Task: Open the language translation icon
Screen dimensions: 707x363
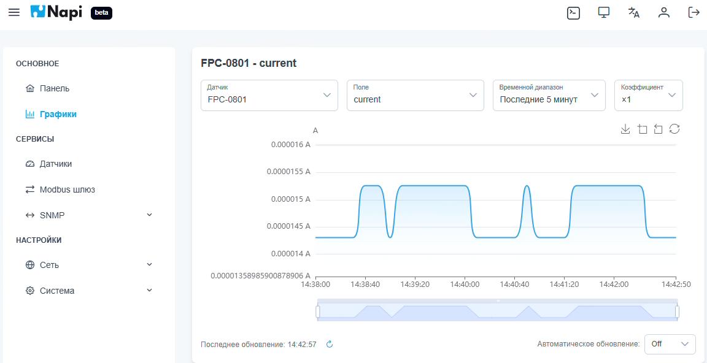Action: pyautogui.click(x=634, y=13)
